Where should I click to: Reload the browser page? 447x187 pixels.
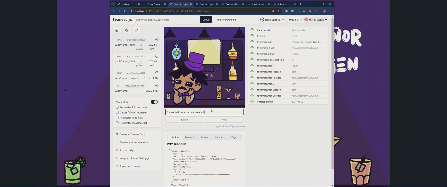click(125, 11)
